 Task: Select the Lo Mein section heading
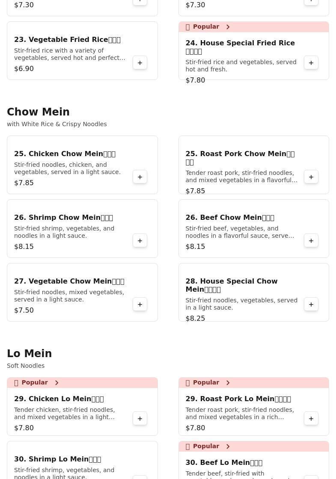point(29,354)
